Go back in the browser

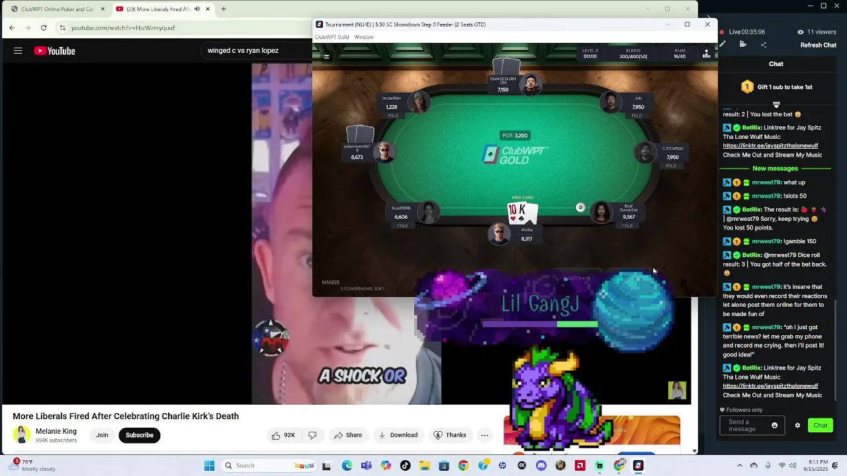click(12, 28)
